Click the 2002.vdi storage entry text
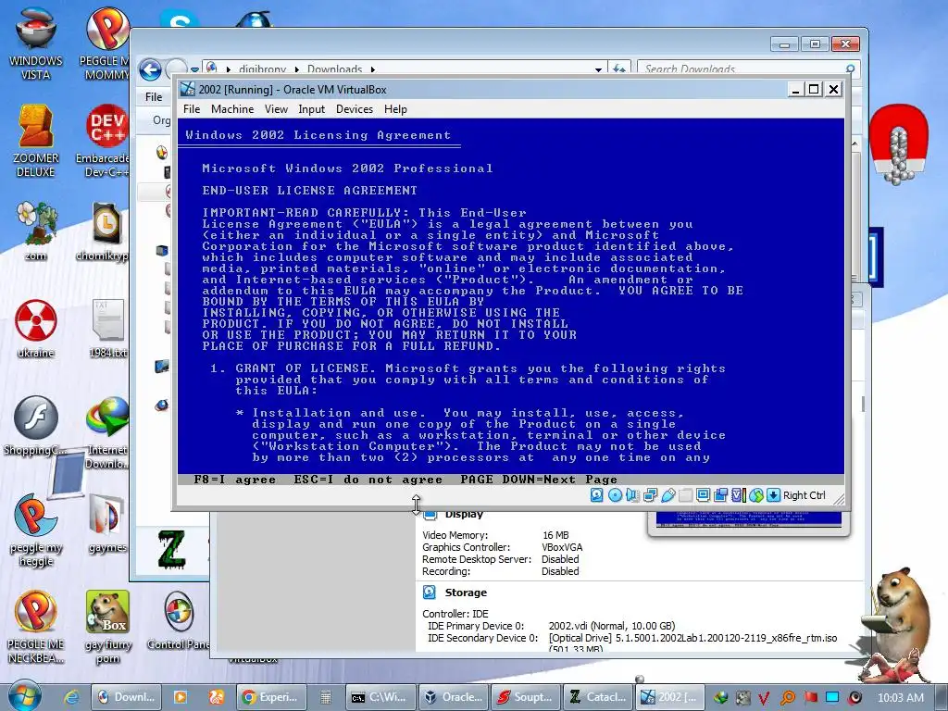The image size is (948, 711). pos(612,626)
